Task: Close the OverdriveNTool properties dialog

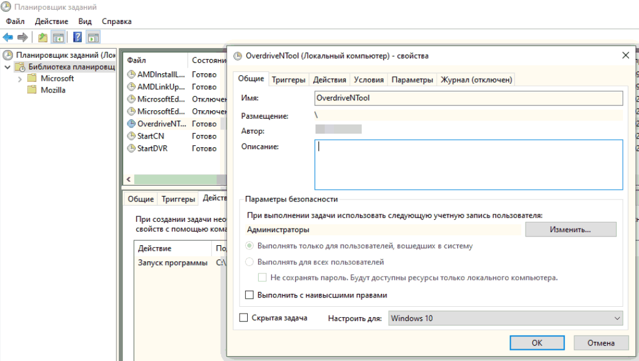Action: (x=625, y=55)
